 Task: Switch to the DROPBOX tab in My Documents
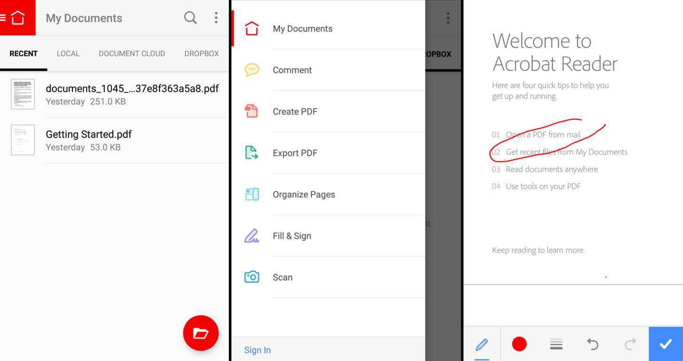pos(202,54)
